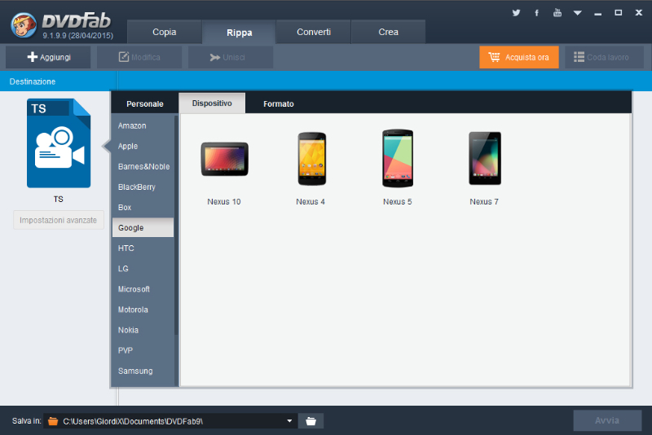Image resolution: width=652 pixels, height=435 pixels.
Task: Switch to the Copia tab
Action: (x=164, y=32)
